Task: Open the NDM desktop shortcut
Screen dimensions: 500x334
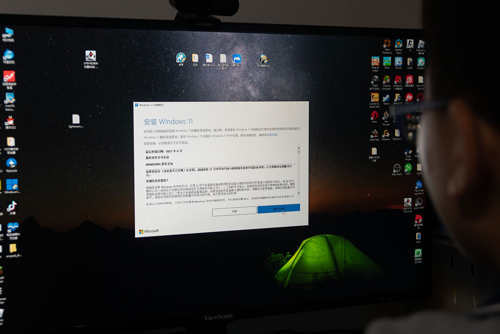Action: coord(408,168)
